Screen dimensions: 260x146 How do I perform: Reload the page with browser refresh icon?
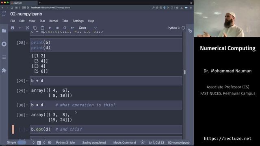(12, 8)
